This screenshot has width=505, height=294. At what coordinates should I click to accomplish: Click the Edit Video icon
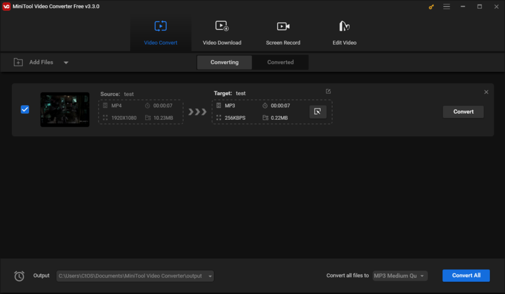[x=344, y=26]
